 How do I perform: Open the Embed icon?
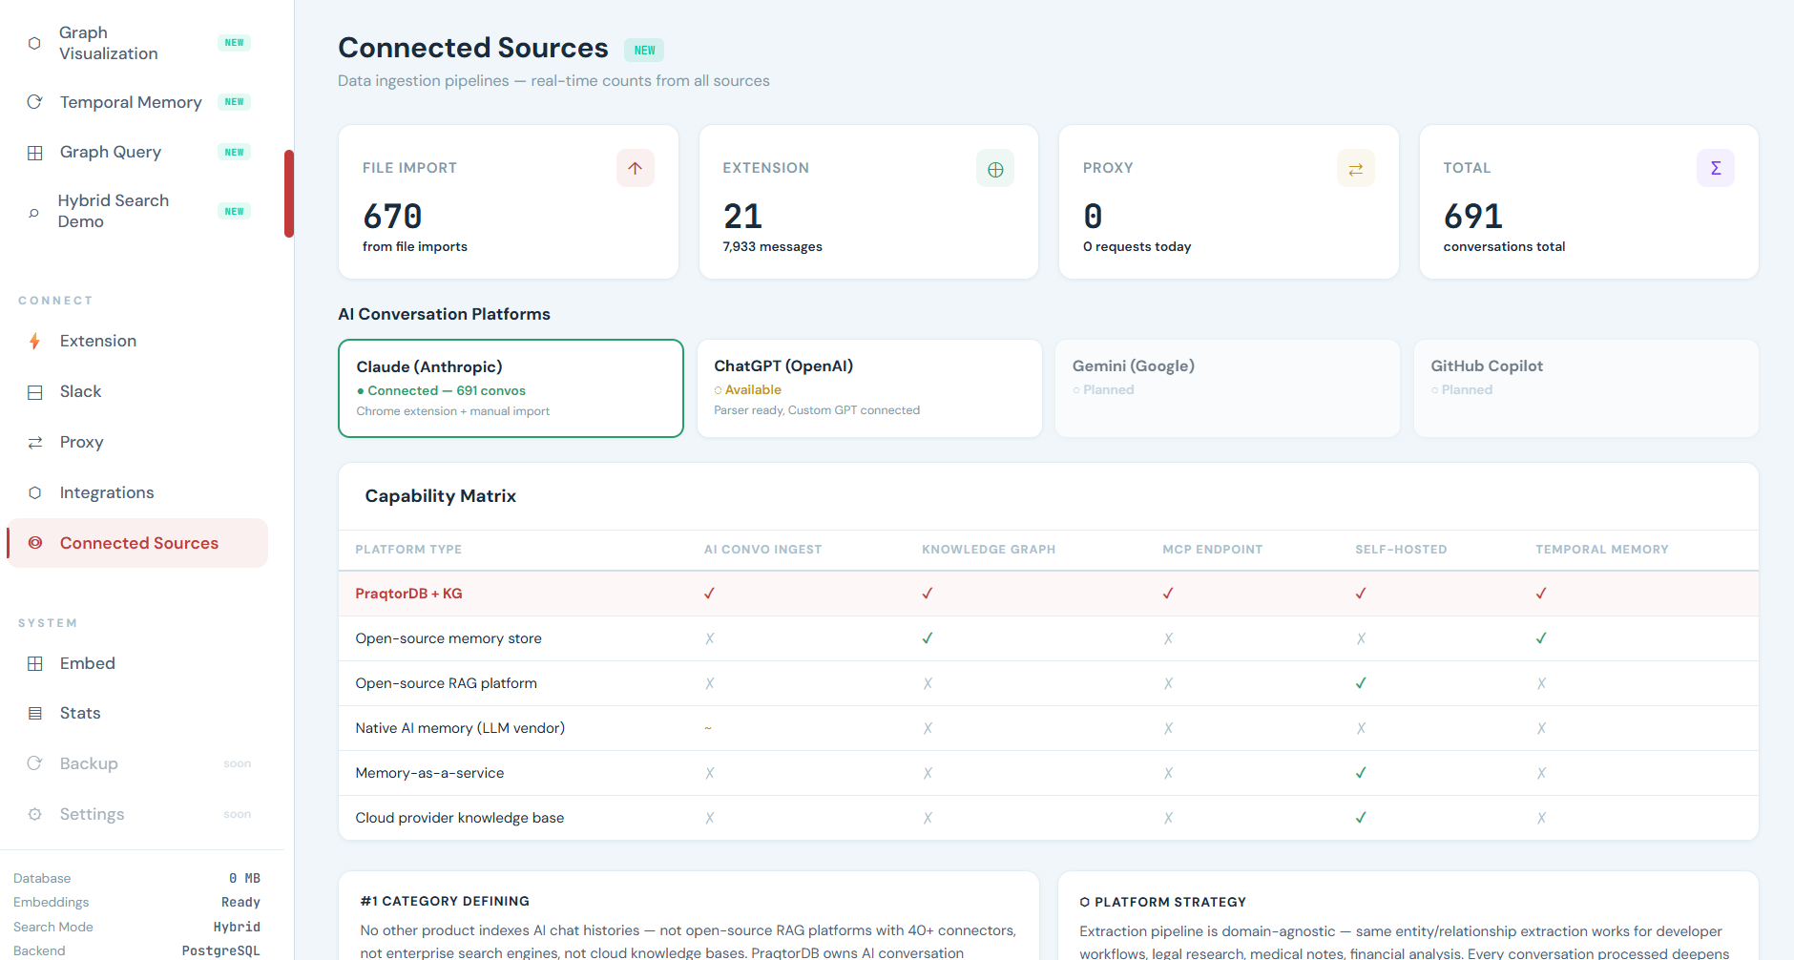34,663
